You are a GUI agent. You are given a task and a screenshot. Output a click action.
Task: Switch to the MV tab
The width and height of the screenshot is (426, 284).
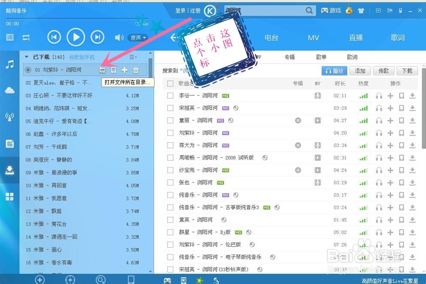click(313, 38)
